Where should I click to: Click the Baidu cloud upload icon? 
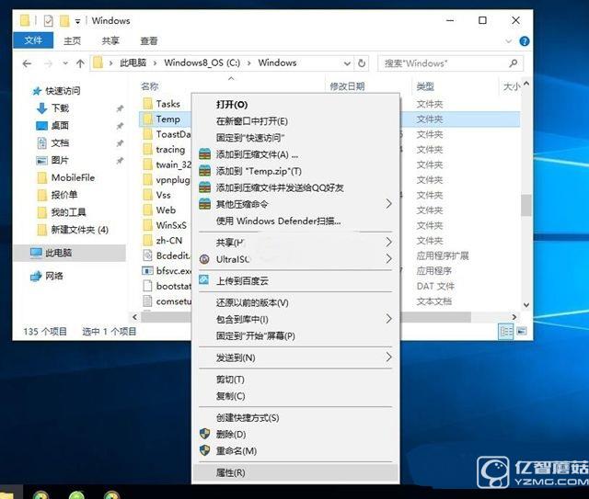point(204,281)
